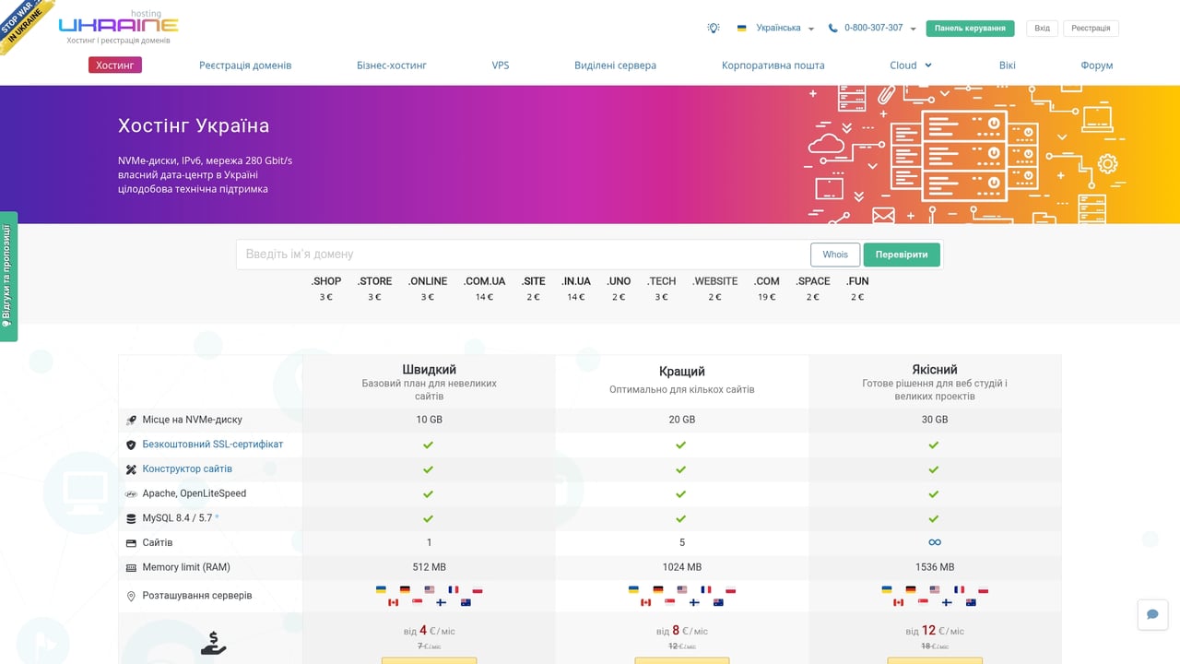The image size is (1180, 664).
Task: Click the NVMe disk icon in features column
Action: click(130, 419)
